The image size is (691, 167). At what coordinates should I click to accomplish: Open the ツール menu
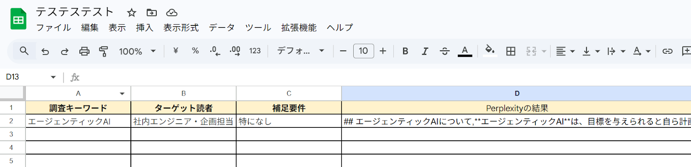pos(258,28)
